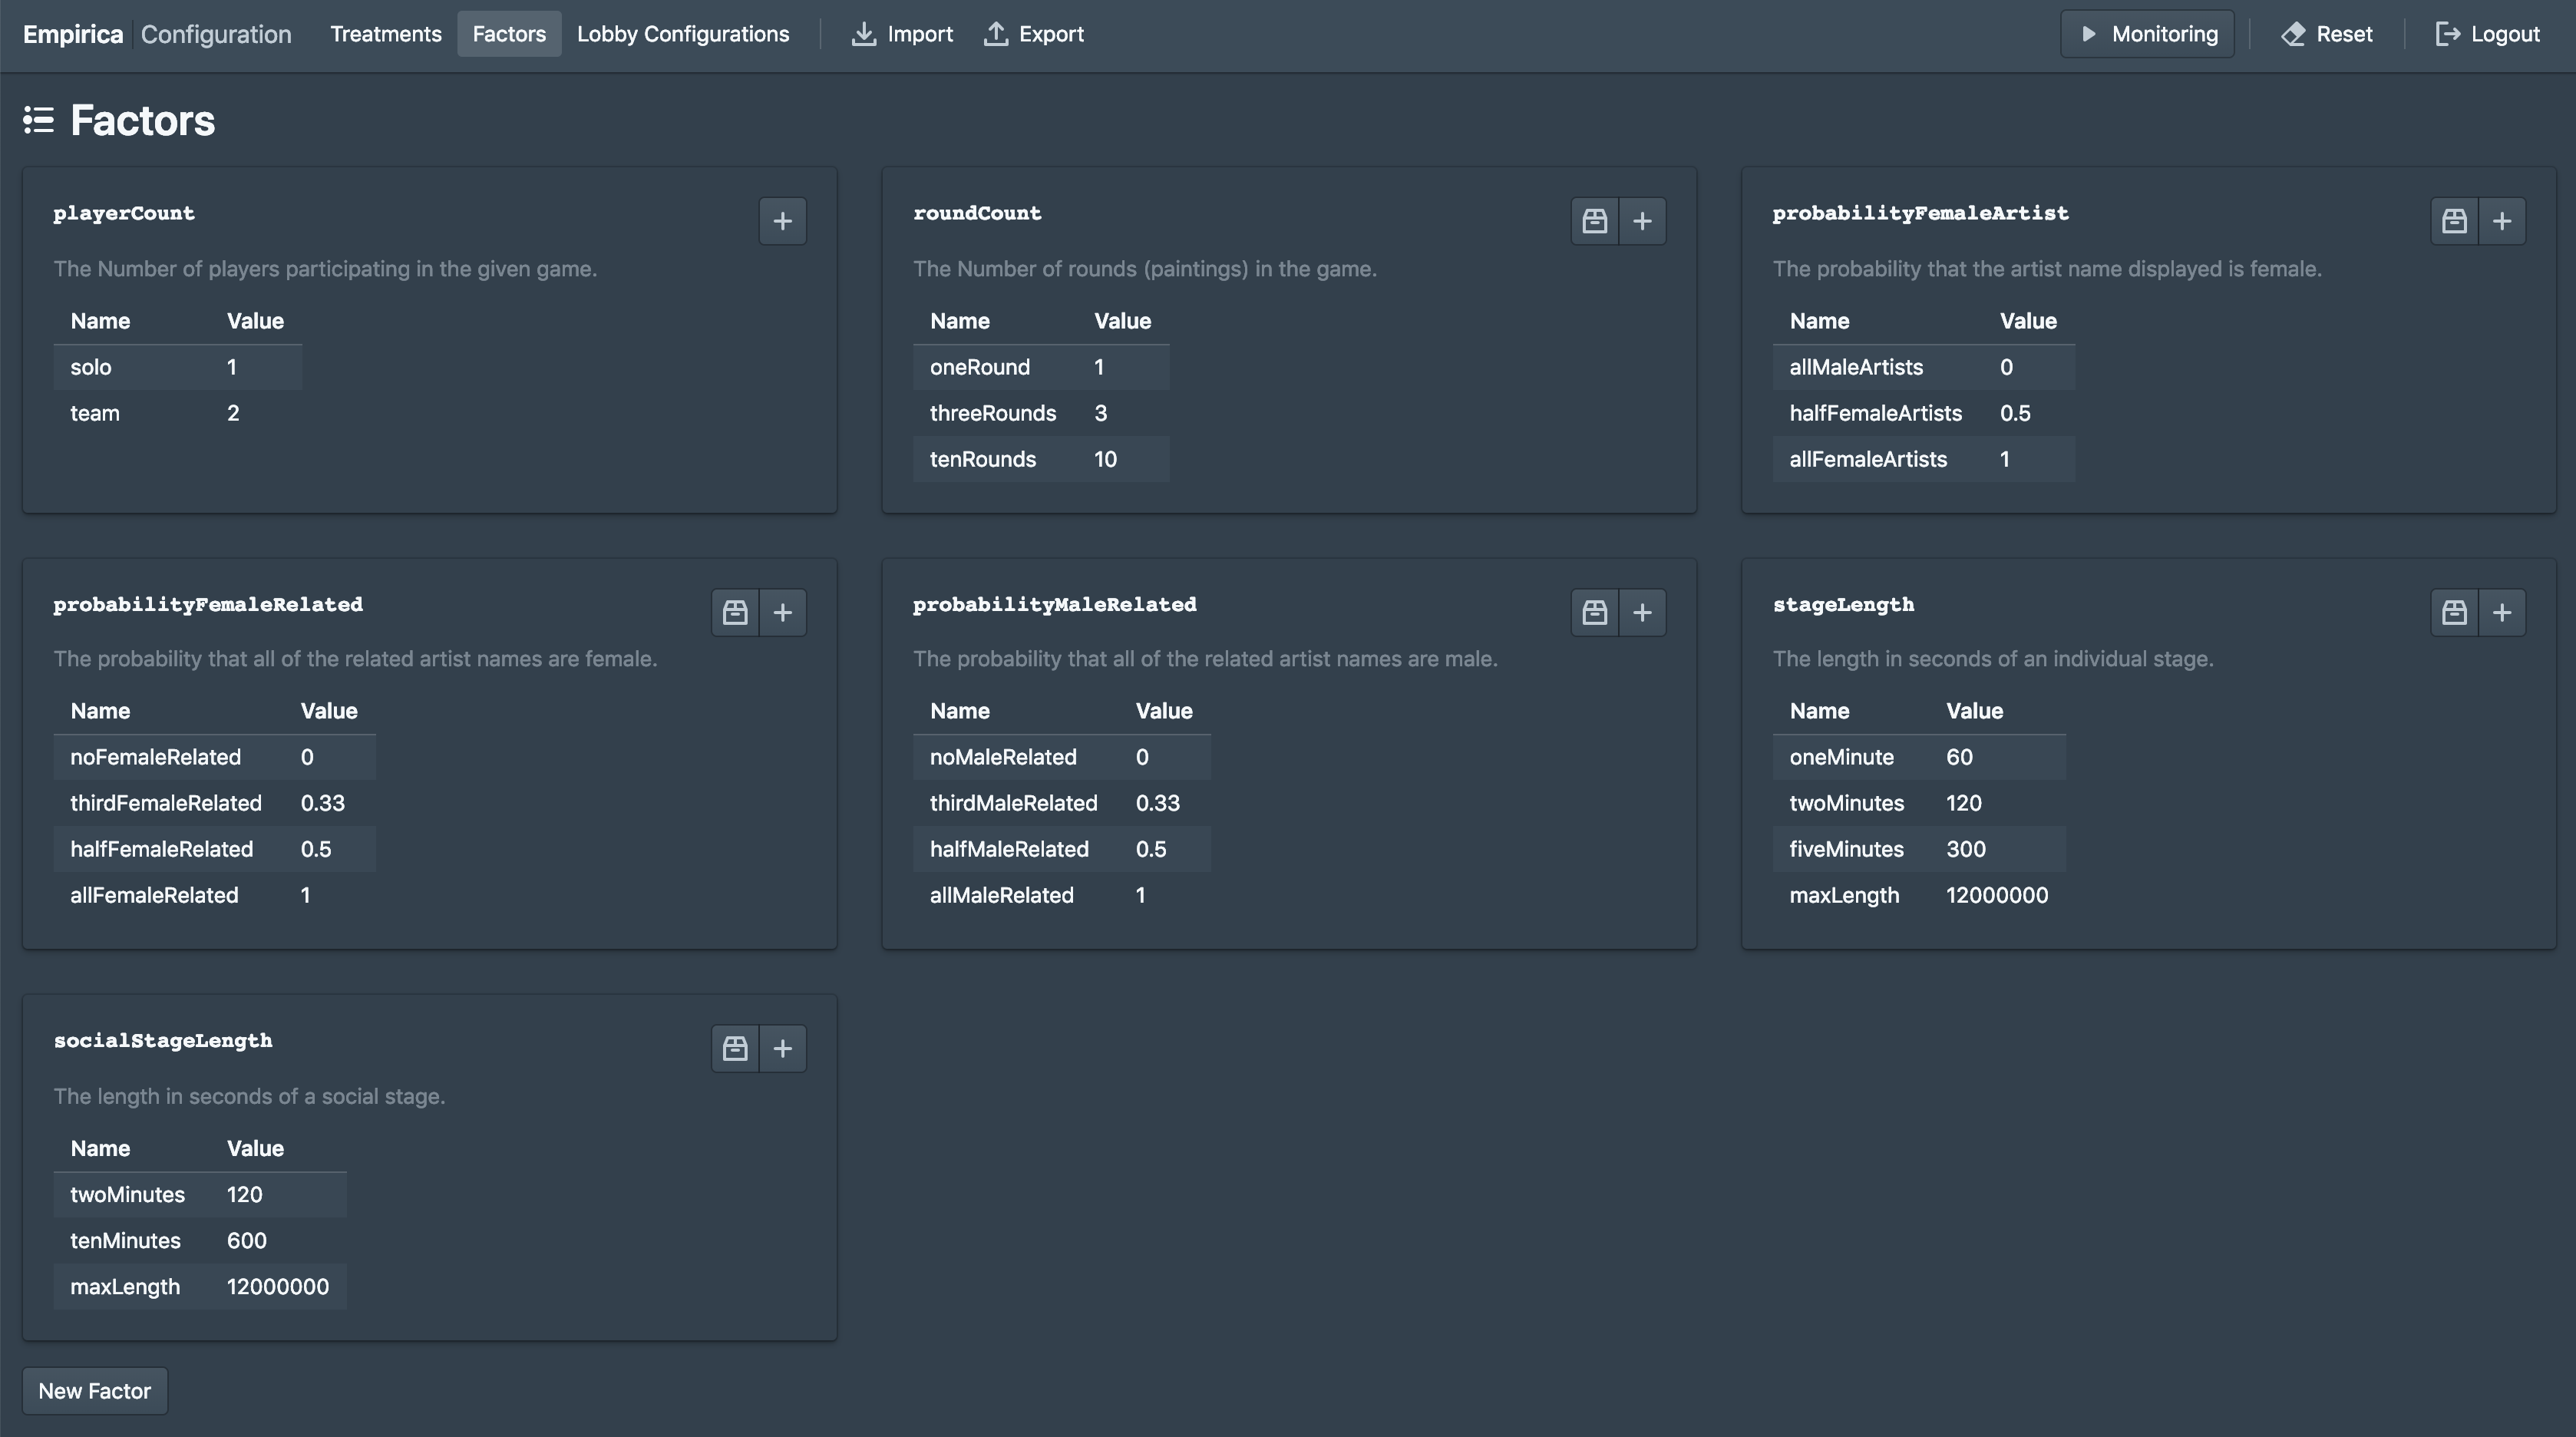Archive the stageLength factor
Image resolution: width=2576 pixels, height=1437 pixels.
[2454, 612]
